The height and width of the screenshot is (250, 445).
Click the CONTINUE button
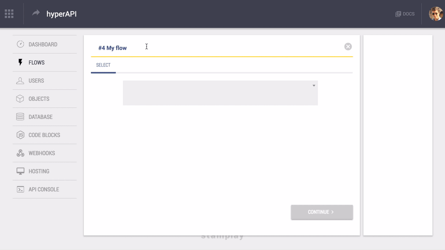coord(322,212)
